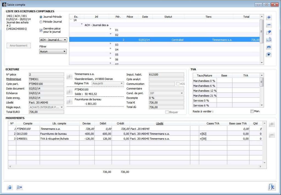This screenshot has height=195, width=281.
Task: Click Services 6 % row in TVA table
Action: (226, 105)
